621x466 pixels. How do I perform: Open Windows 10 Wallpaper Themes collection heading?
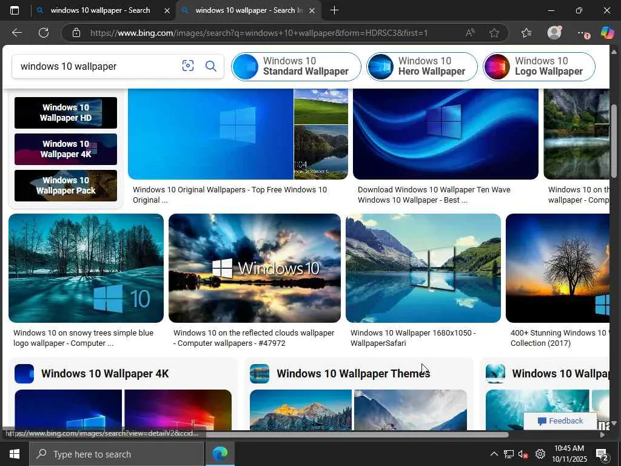[x=354, y=374]
